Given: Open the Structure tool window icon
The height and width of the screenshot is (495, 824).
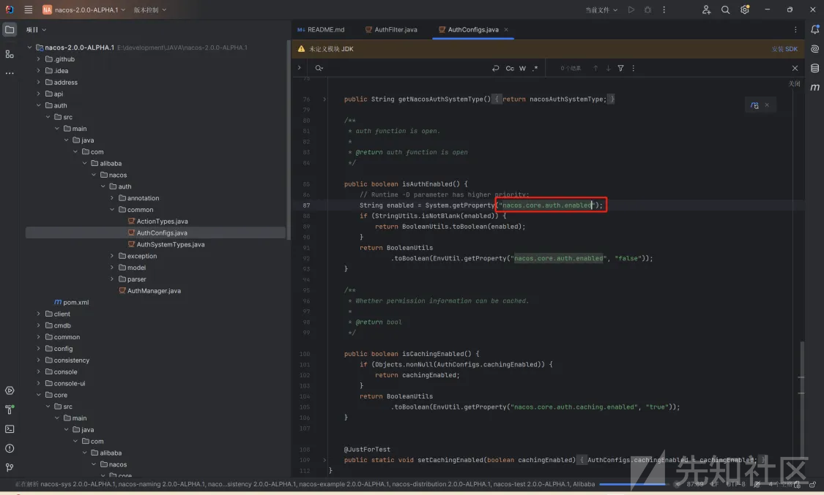Looking at the screenshot, I should pos(10,54).
